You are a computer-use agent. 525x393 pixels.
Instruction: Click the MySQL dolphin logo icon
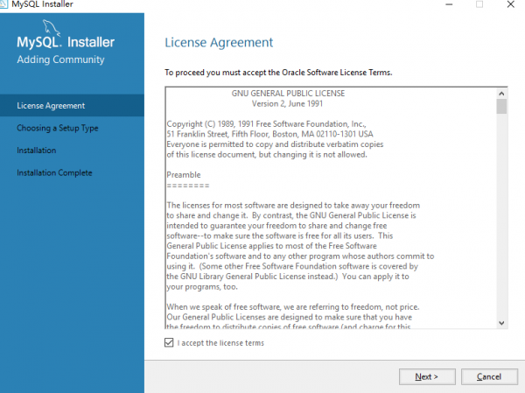click(52, 28)
